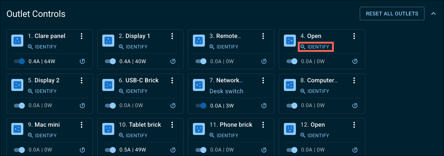The width and height of the screenshot is (444, 156).
Task: Collapse the Outlet Controls section
Action: pyautogui.click(x=433, y=13)
